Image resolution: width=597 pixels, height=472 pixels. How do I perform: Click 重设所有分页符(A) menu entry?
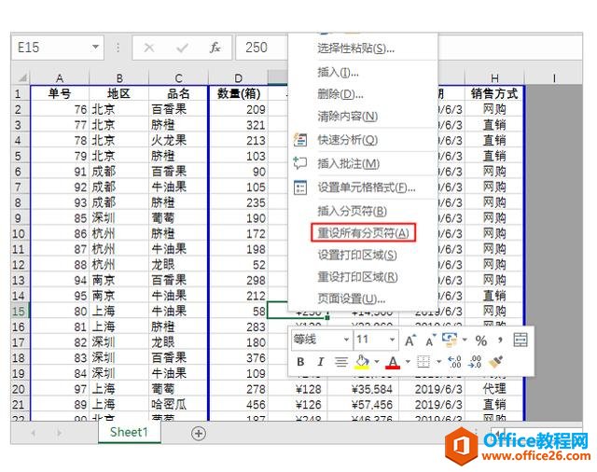(x=363, y=232)
